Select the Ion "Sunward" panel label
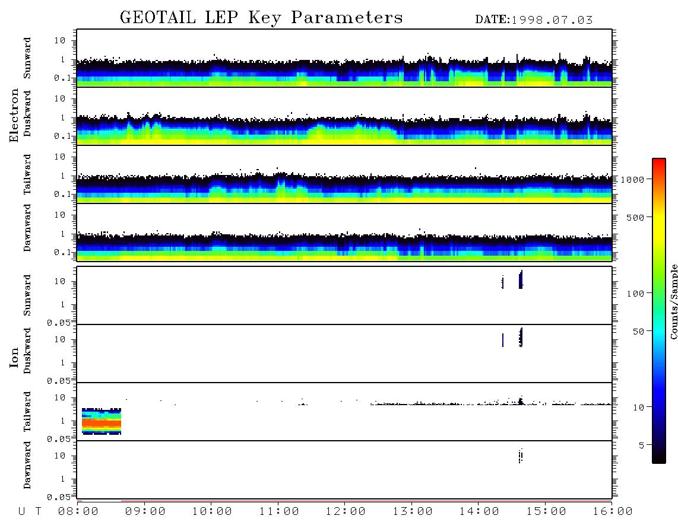 click(27, 295)
